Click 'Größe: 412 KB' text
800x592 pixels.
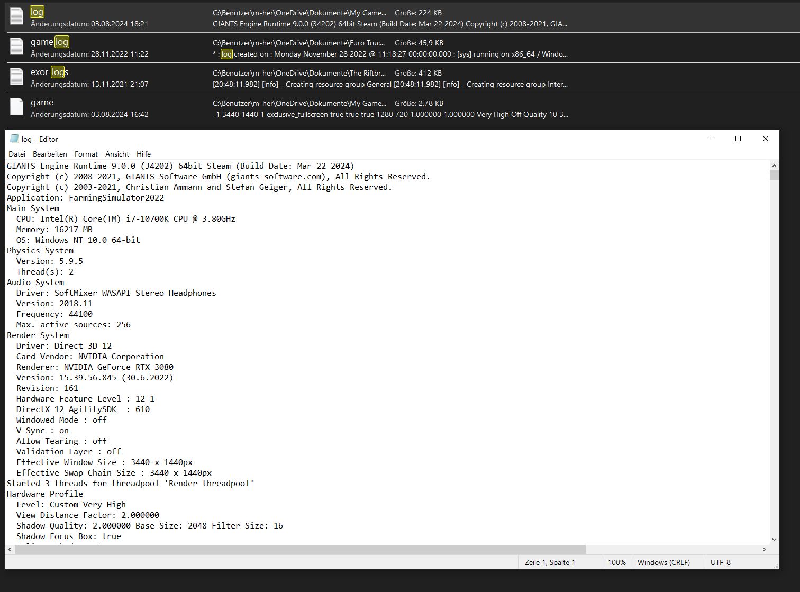pyautogui.click(x=418, y=73)
